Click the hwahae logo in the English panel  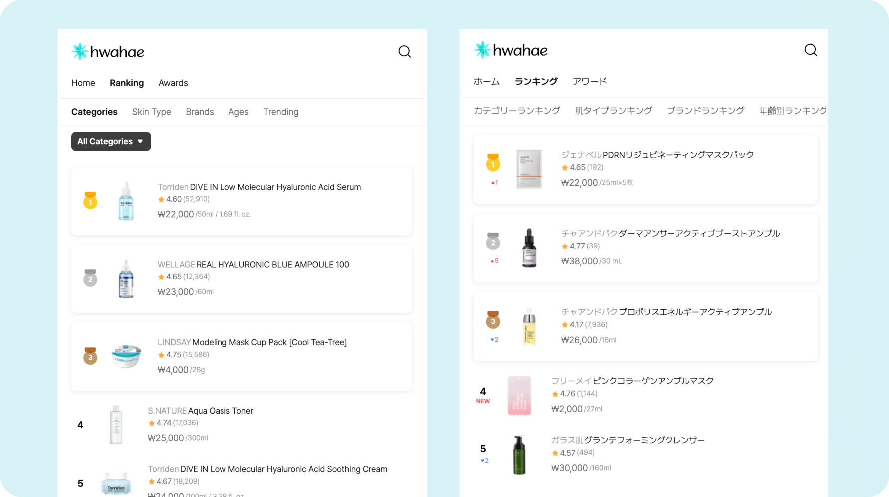click(x=108, y=51)
